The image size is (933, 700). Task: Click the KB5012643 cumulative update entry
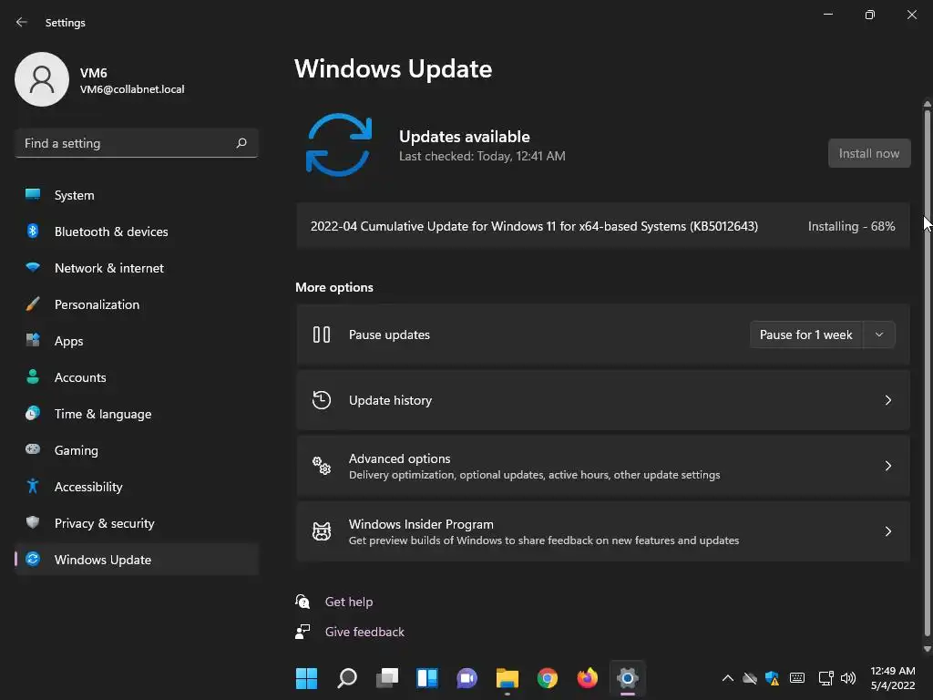pyautogui.click(x=603, y=226)
